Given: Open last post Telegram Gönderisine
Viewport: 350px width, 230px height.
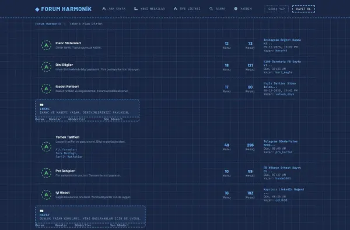Looking at the screenshot, I should (x=281, y=143).
